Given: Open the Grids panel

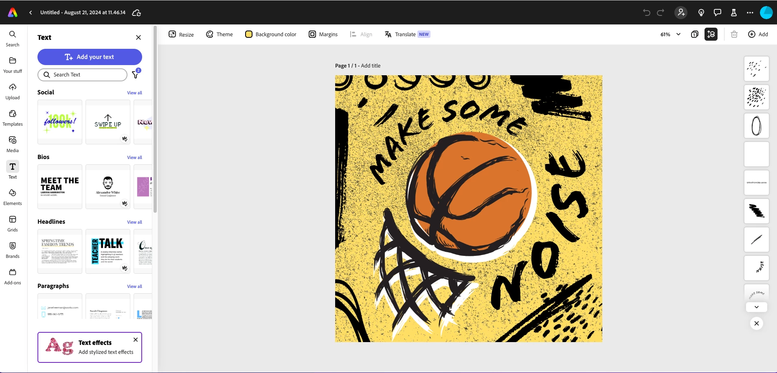Looking at the screenshot, I should 13,224.
